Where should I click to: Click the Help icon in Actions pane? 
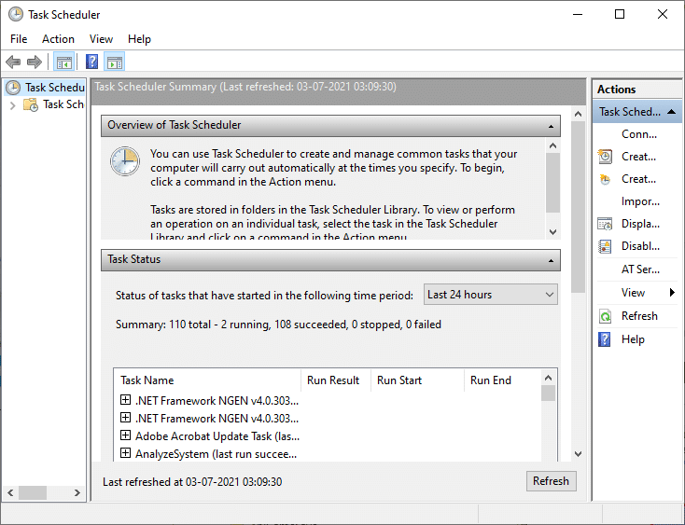[x=605, y=339]
